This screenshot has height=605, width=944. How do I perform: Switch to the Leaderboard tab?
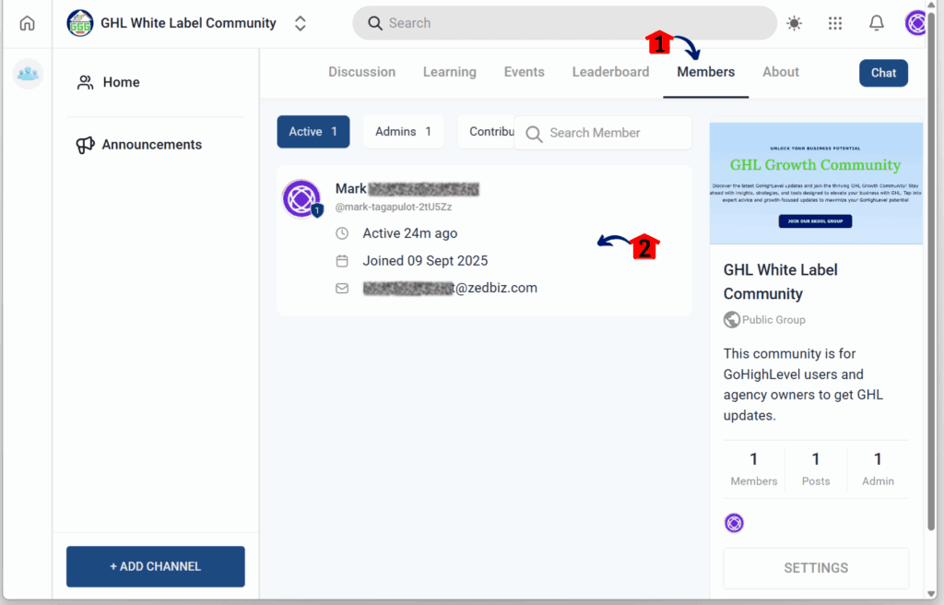pyautogui.click(x=610, y=72)
